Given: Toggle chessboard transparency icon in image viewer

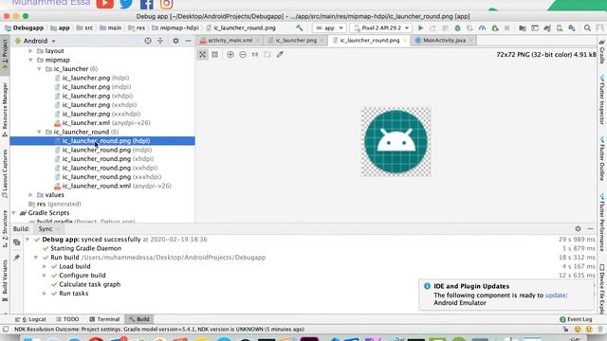Looking at the screenshot, I should point(202,55).
